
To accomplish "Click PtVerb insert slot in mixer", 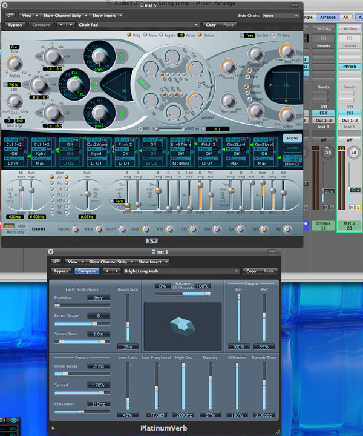I will tap(350, 67).
